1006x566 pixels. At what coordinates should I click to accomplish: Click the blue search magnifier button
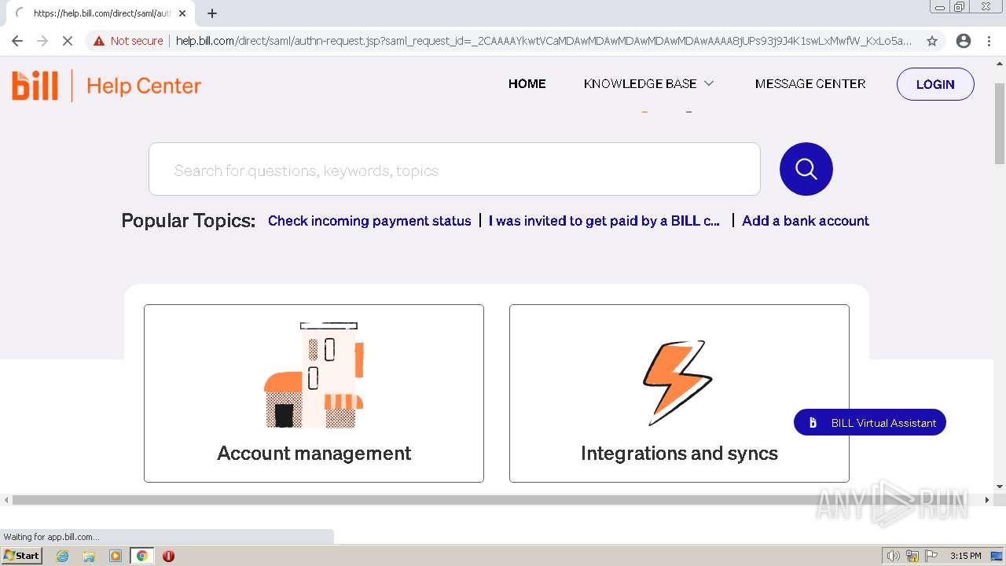click(806, 169)
